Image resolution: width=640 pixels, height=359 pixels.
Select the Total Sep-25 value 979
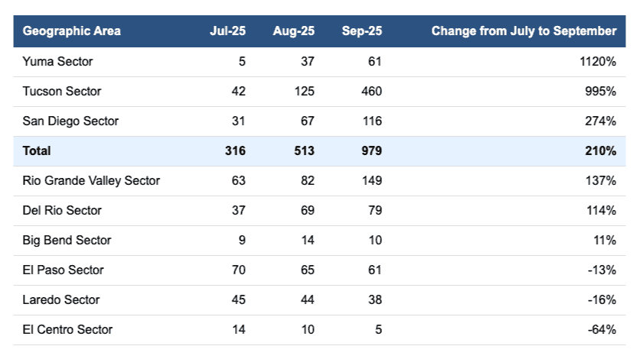(x=371, y=151)
